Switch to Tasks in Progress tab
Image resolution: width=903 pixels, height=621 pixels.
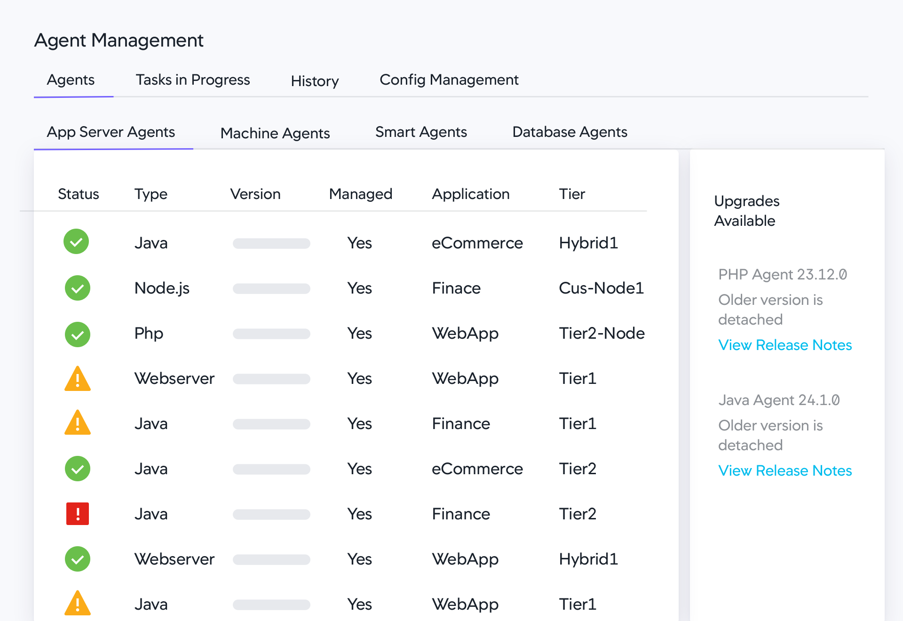(193, 80)
